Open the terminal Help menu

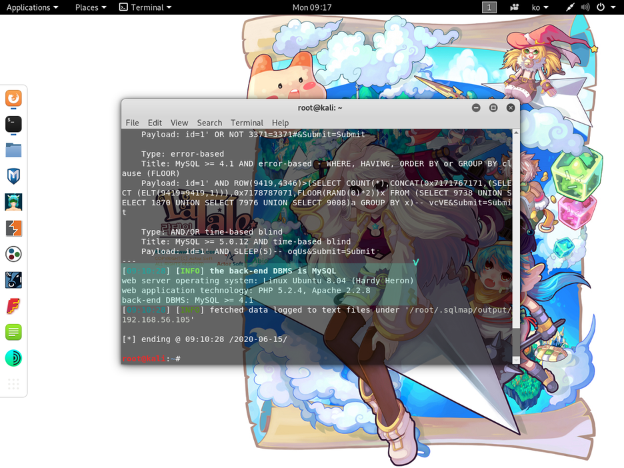point(280,123)
